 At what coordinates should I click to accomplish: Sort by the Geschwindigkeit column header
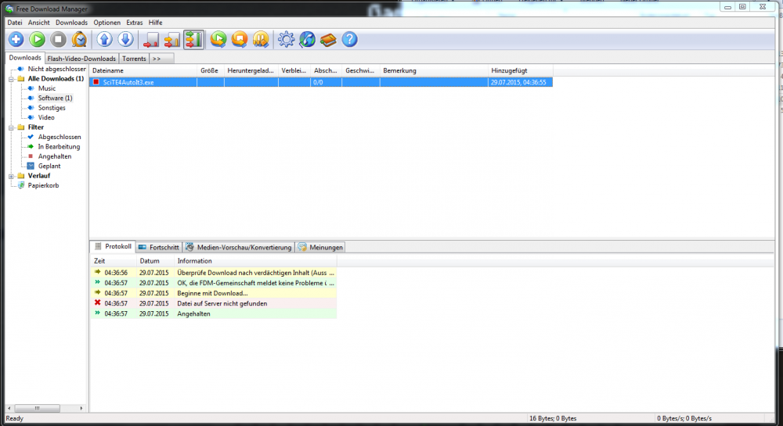coord(360,71)
